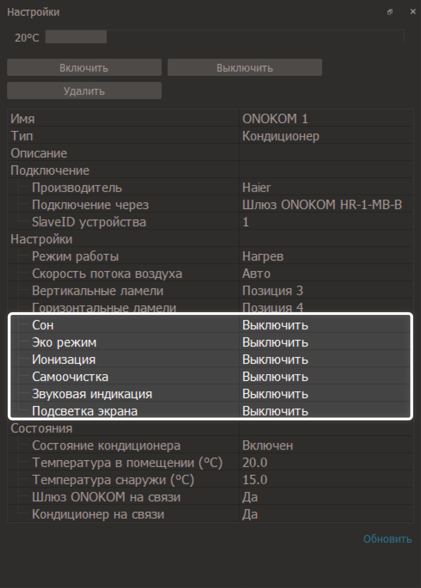421x588 pixels.
Task: Toggle the Эко режим setting value
Action: pyautogui.click(x=326, y=343)
